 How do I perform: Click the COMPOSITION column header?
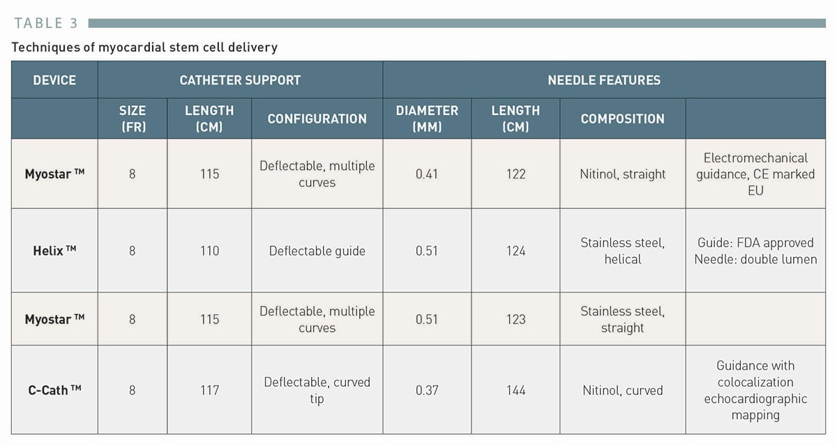pos(622,118)
